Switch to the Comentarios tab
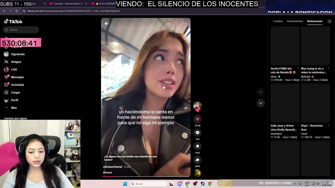 (x=295, y=21)
